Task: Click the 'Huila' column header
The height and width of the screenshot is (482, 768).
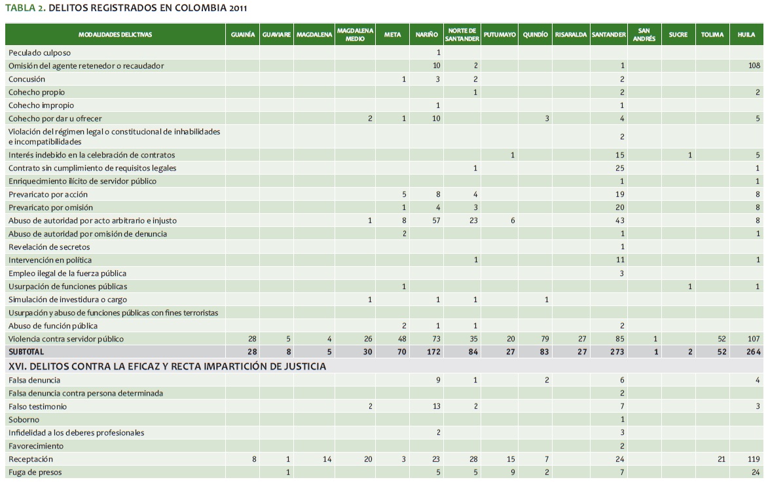Action: tap(746, 35)
